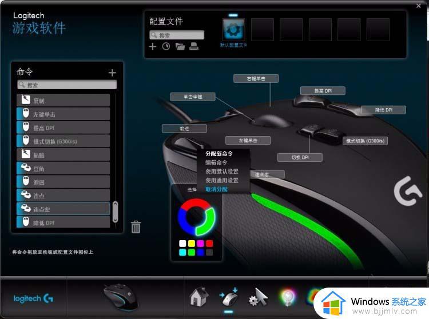Create a new profile with plus icon

(x=152, y=46)
